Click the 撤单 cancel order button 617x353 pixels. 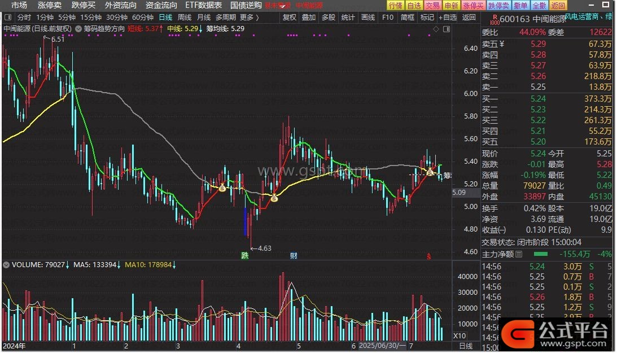(x=520, y=6)
